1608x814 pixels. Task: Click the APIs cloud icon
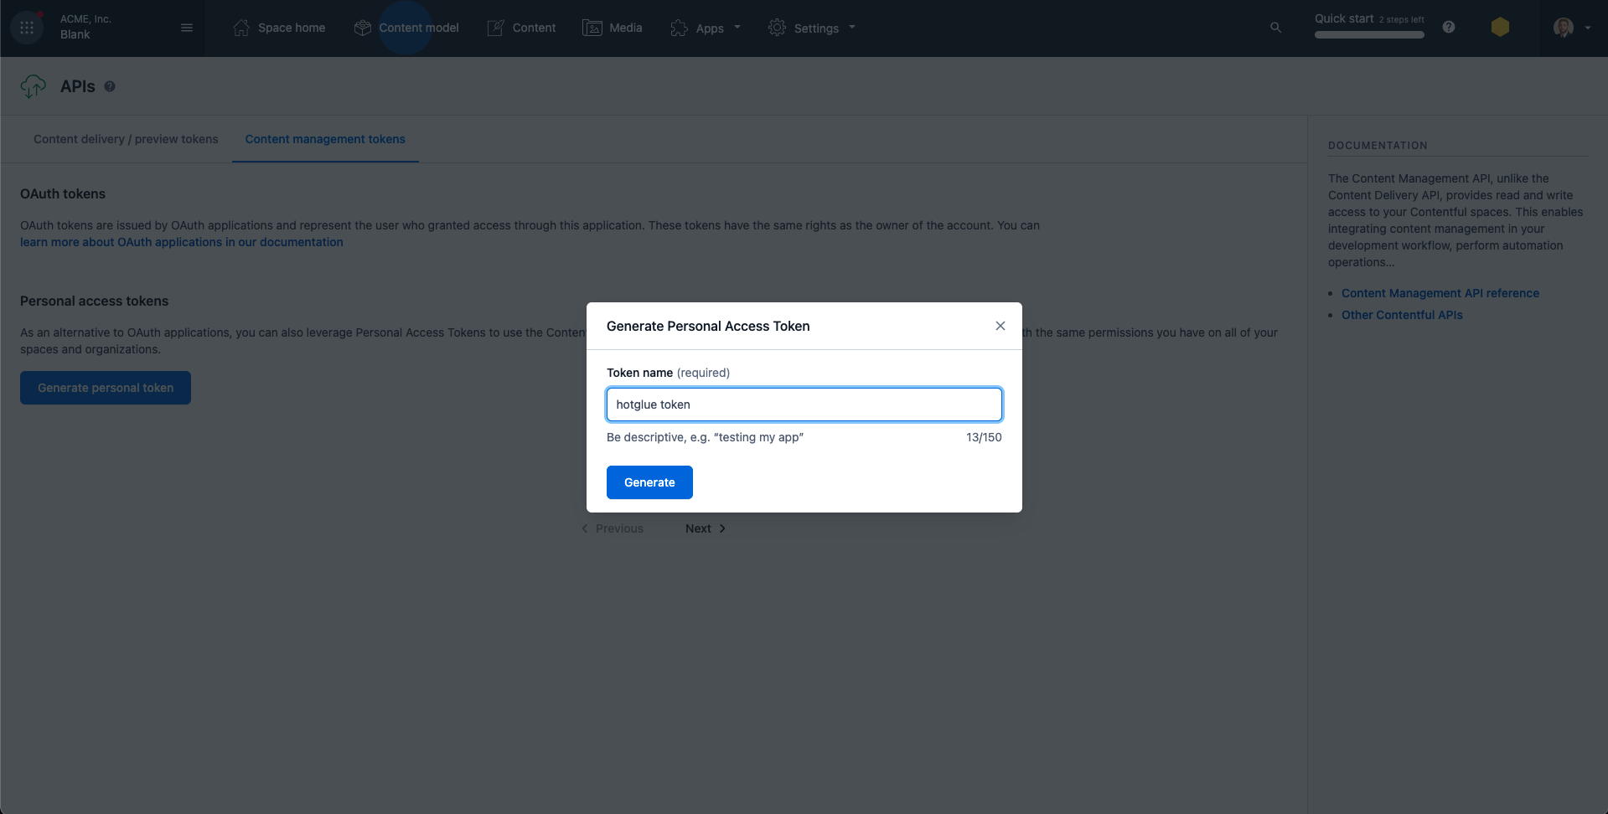tap(34, 86)
